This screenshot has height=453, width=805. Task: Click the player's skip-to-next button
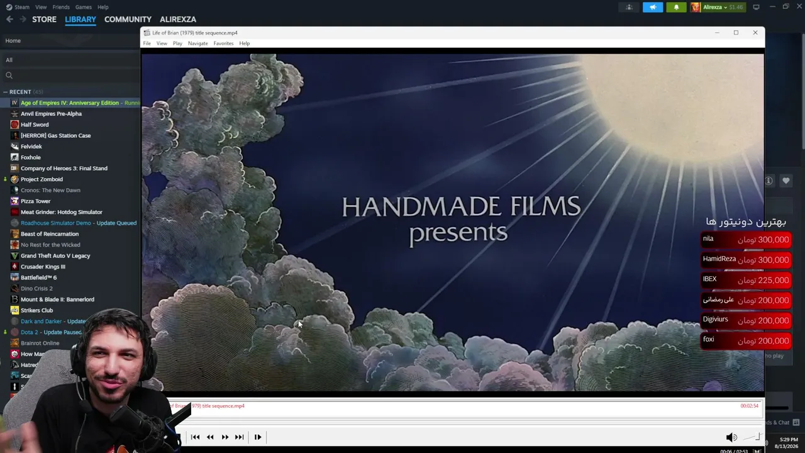pos(239,437)
